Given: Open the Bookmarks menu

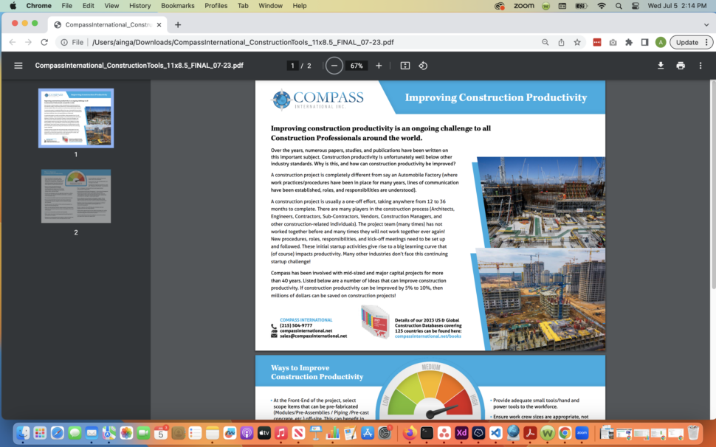Looking at the screenshot, I should [x=178, y=6].
